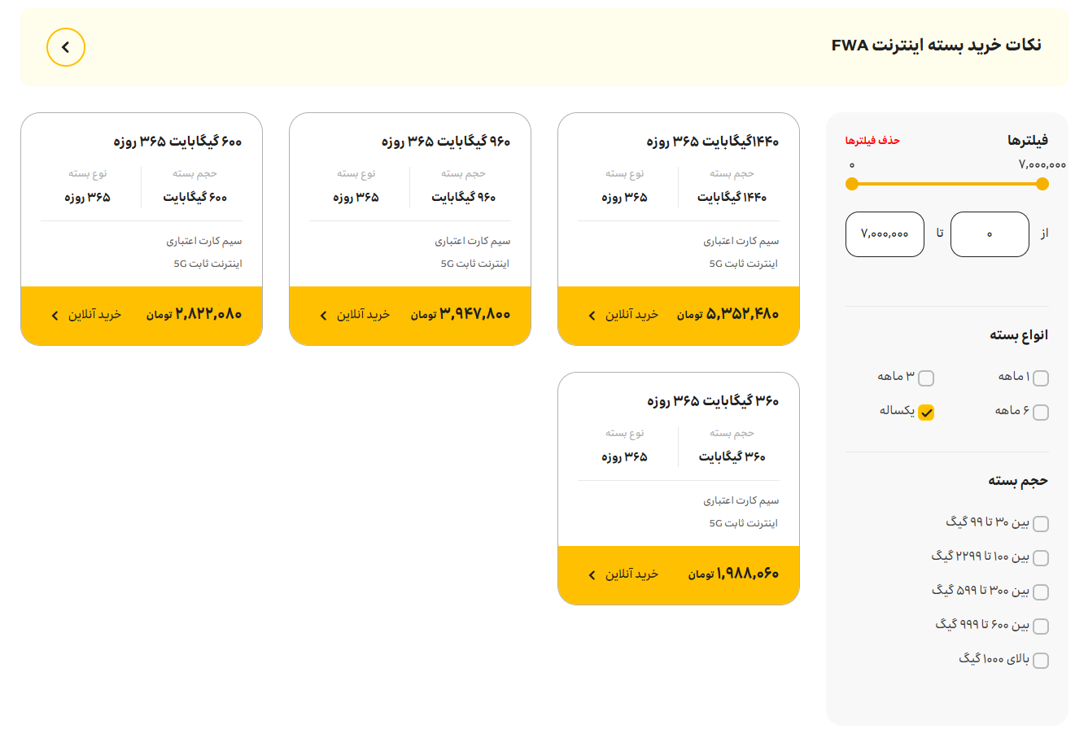Viewport: 1075px width, 738px height.
Task: Check the ۶ ماهه package type box
Action: click(x=1040, y=413)
